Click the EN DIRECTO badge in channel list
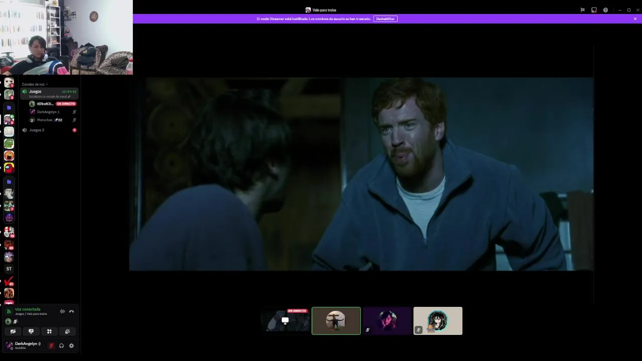Image resolution: width=642 pixels, height=361 pixels. 66,104
